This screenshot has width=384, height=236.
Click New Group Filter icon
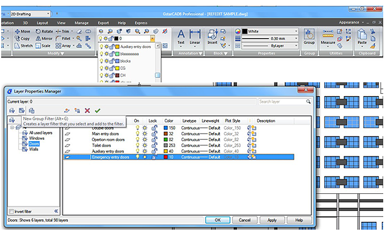(x=22, y=110)
